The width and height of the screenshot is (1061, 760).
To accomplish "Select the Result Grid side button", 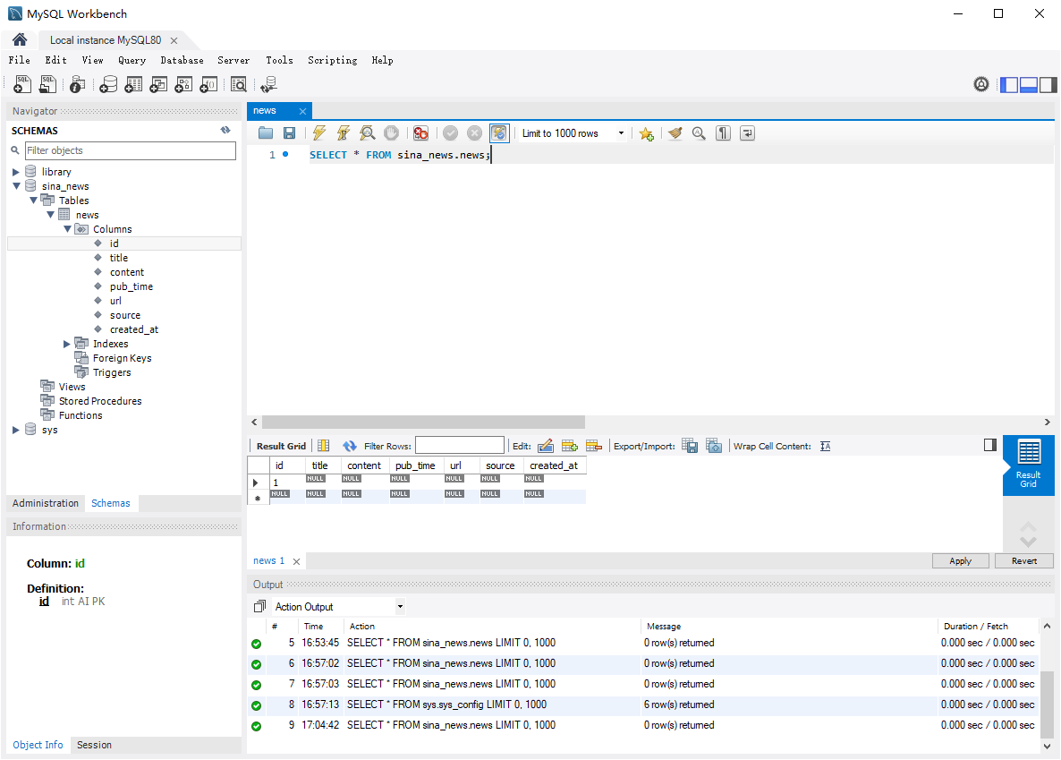I will click(1028, 465).
